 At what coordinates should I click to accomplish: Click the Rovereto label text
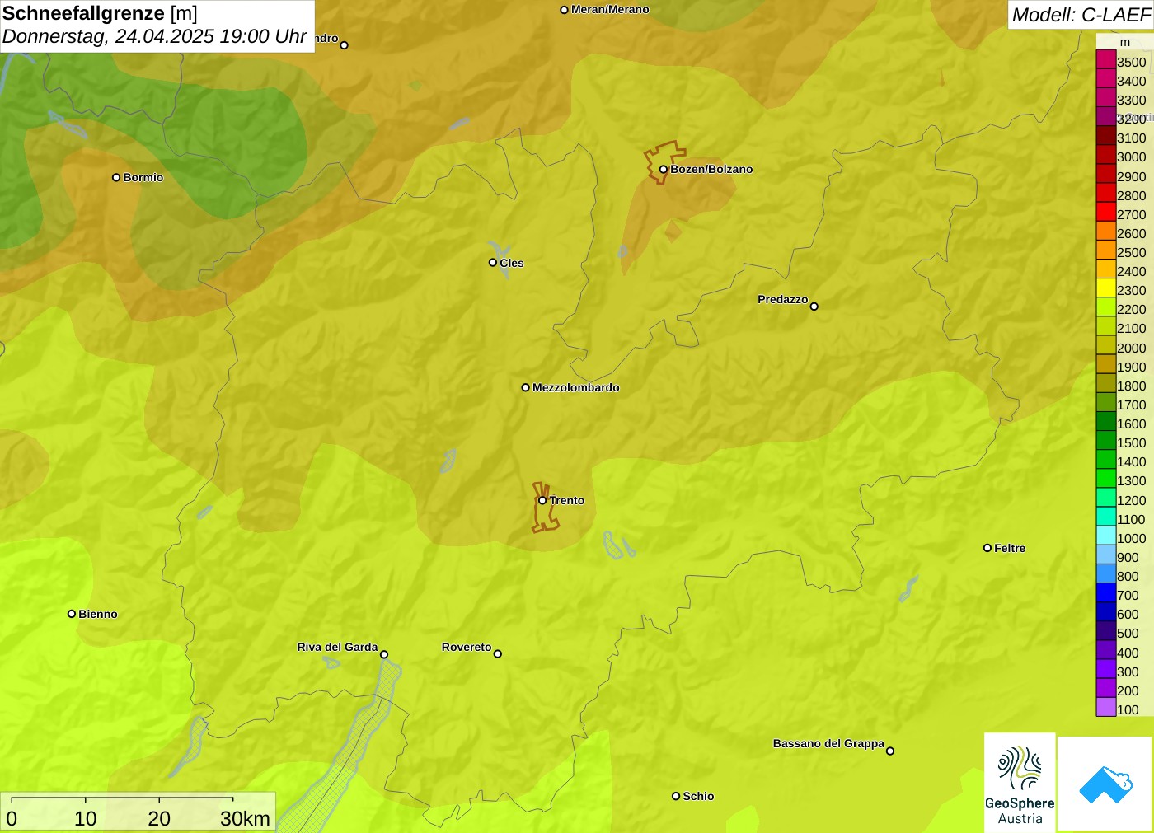click(467, 647)
